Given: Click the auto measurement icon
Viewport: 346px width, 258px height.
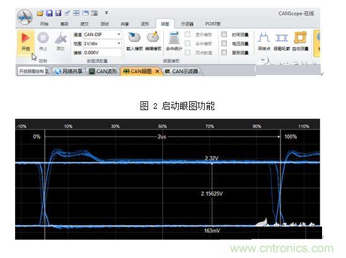Looking at the screenshot, I should [301, 38].
